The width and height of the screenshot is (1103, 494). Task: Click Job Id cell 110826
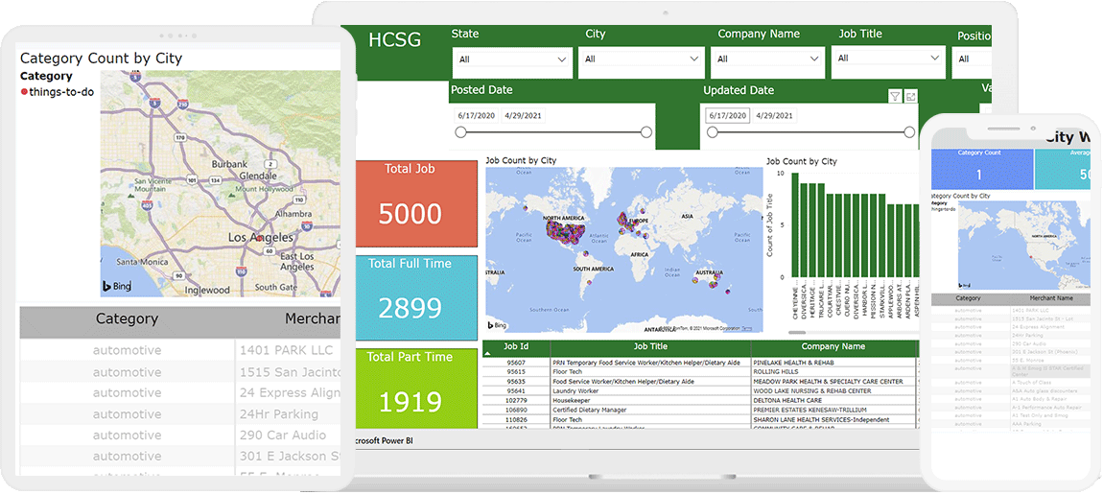(x=516, y=419)
